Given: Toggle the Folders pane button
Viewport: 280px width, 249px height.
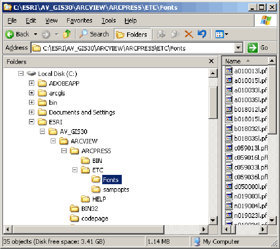Looking at the screenshot, I should pyautogui.click(x=132, y=34).
